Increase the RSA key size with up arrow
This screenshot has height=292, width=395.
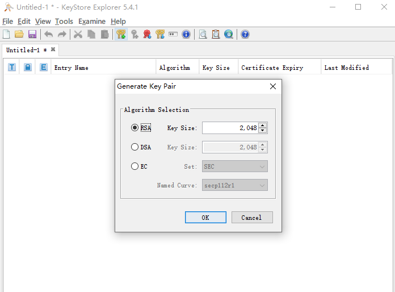tap(263, 125)
